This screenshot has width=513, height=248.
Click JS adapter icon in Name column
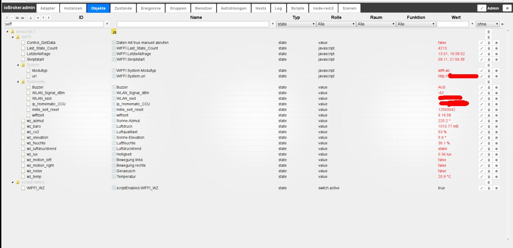[x=114, y=32]
